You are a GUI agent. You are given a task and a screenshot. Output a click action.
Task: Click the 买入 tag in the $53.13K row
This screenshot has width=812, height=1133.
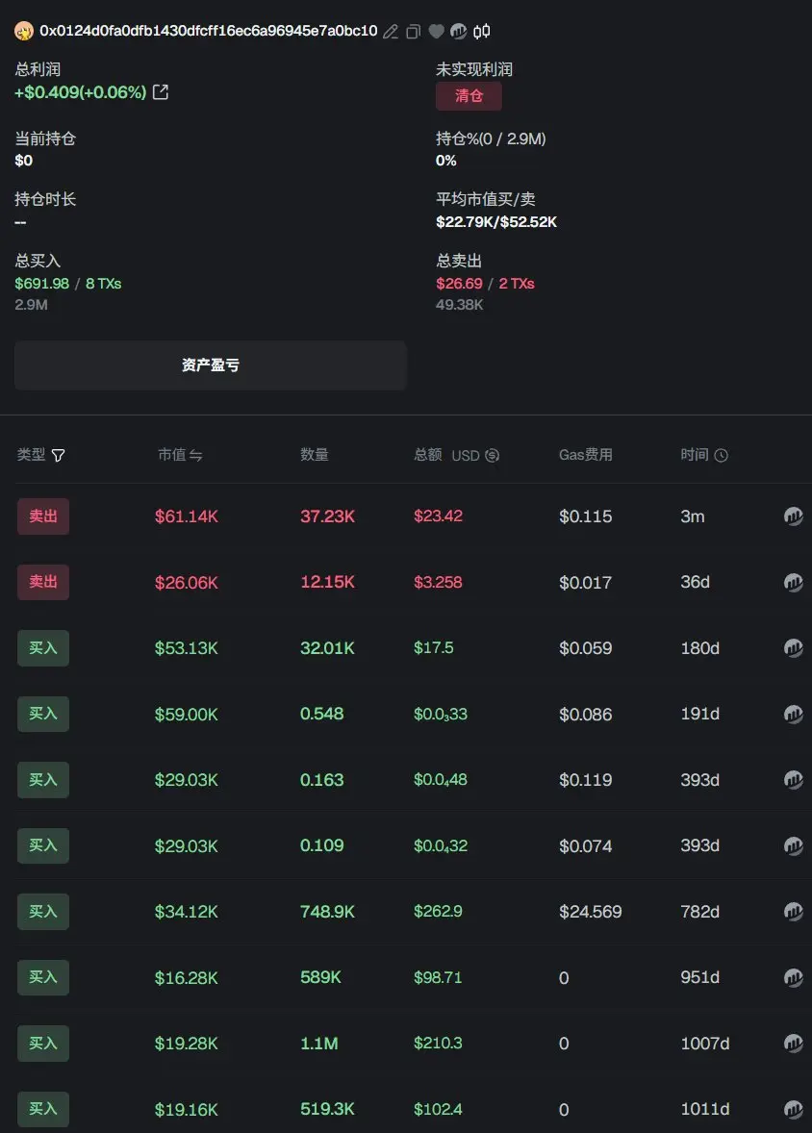[43, 648]
